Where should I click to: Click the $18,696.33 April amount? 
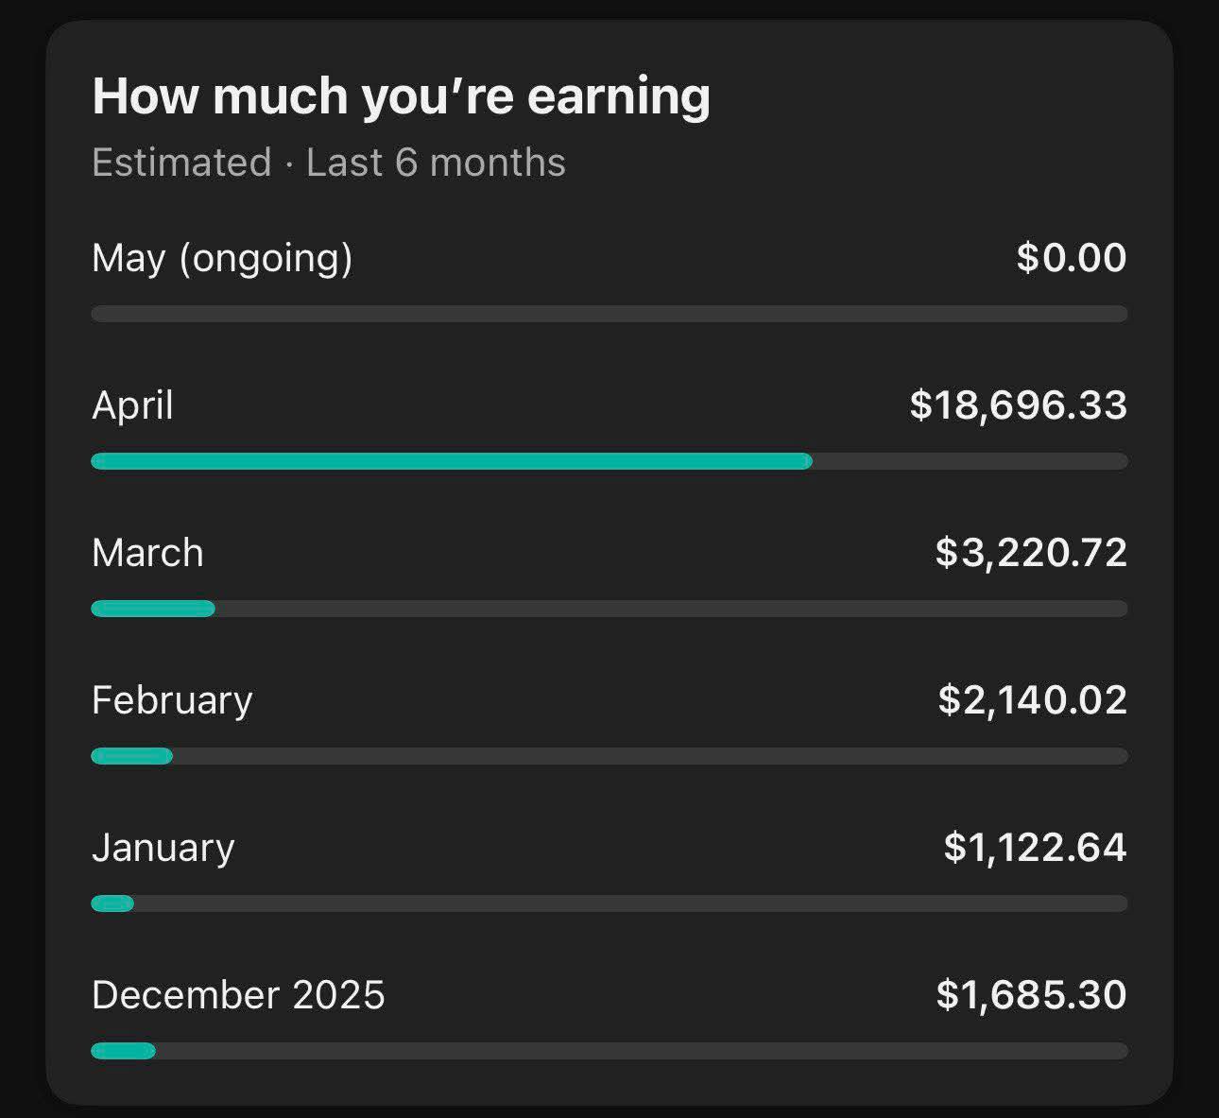(x=1019, y=405)
